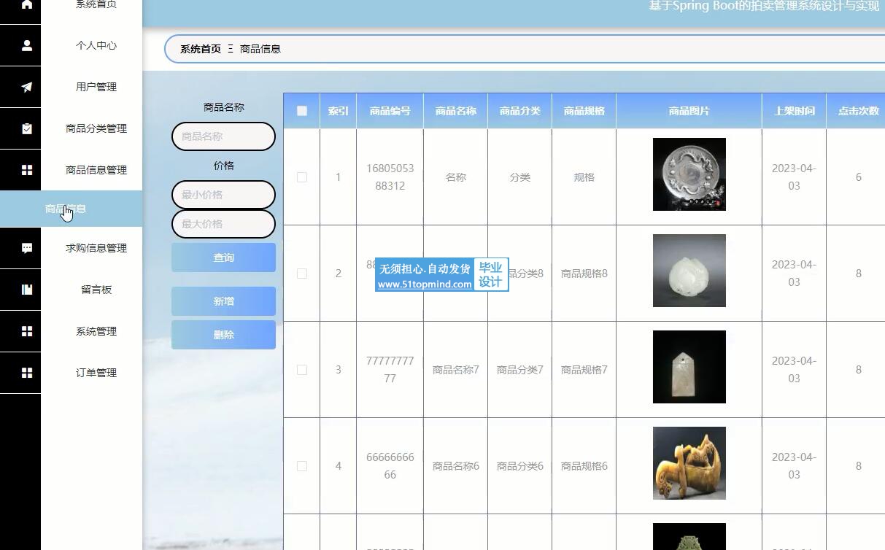
Task: Click the 名称 cell in row 1
Action: pyautogui.click(x=456, y=177)
